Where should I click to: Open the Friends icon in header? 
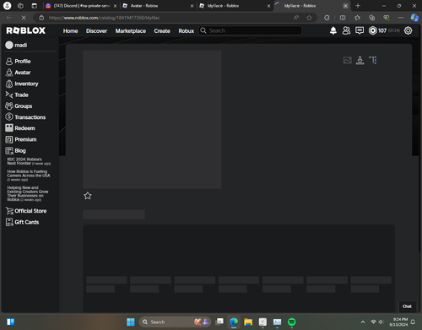point(346,30)
